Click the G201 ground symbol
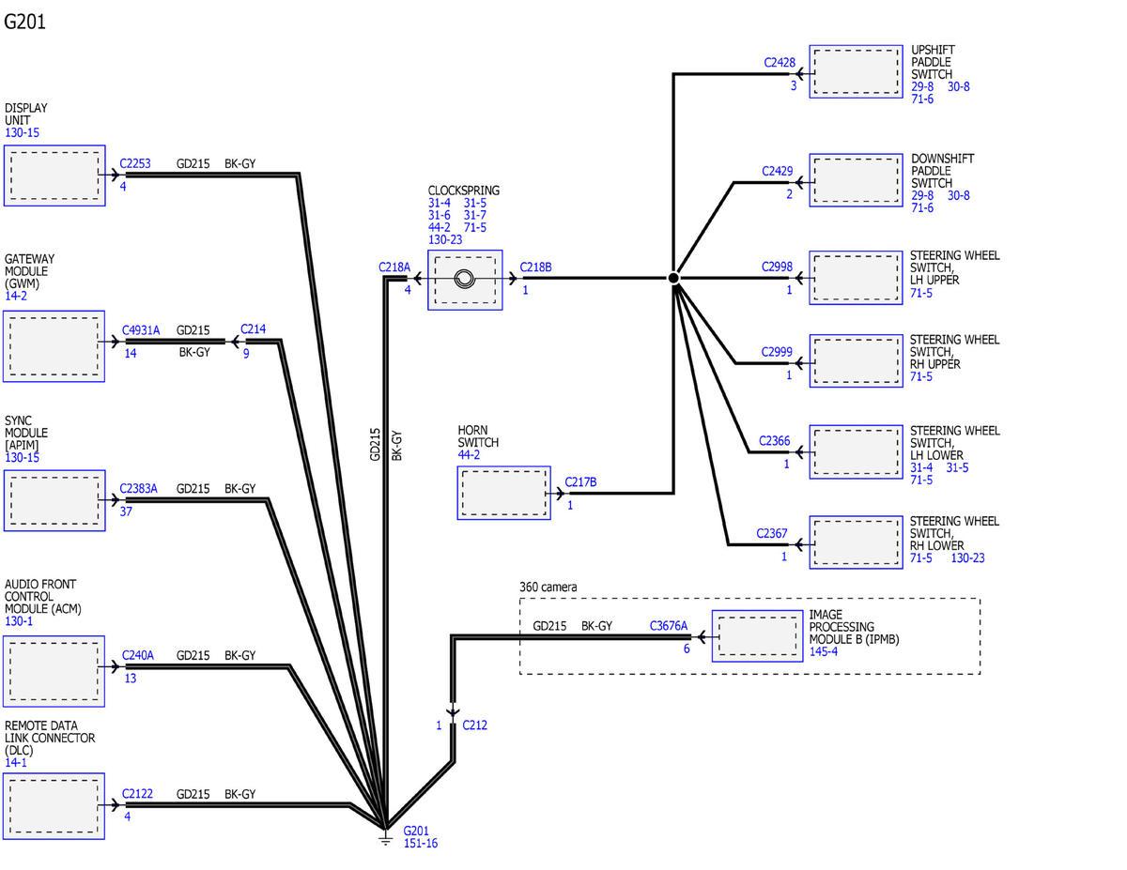Viewport: 1127px width, 870px height. click(x=385, y=836)
